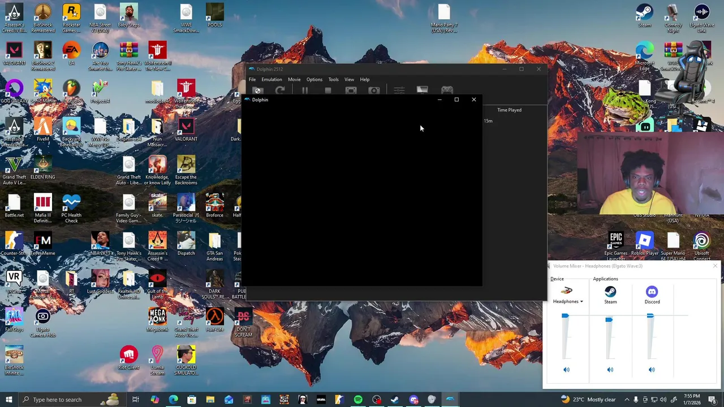This screenshot has height=407, width=724.
Task: Select the Elgato Camera Hub desktop icon
Action: point(42,323)
